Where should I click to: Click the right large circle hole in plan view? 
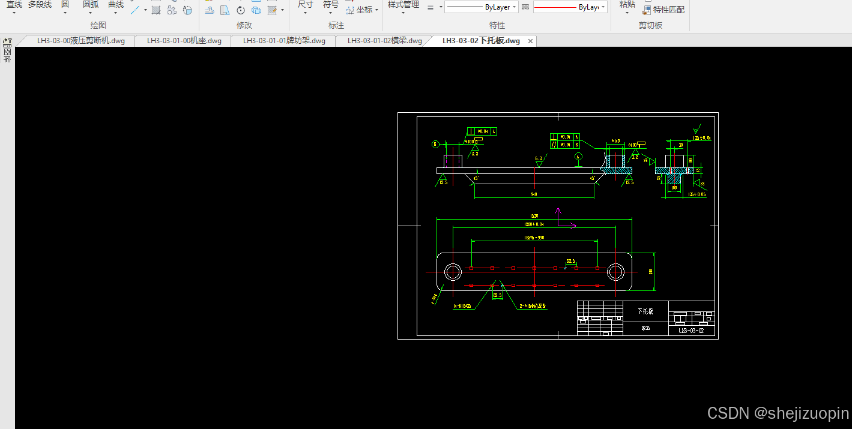click(615, 272)
